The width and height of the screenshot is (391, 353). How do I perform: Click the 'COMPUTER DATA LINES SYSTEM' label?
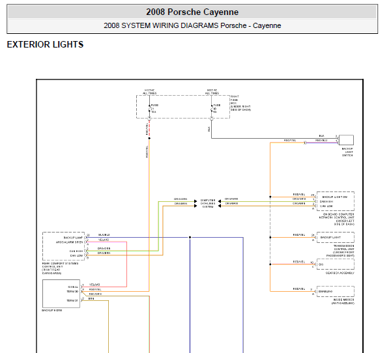[208, 203]
